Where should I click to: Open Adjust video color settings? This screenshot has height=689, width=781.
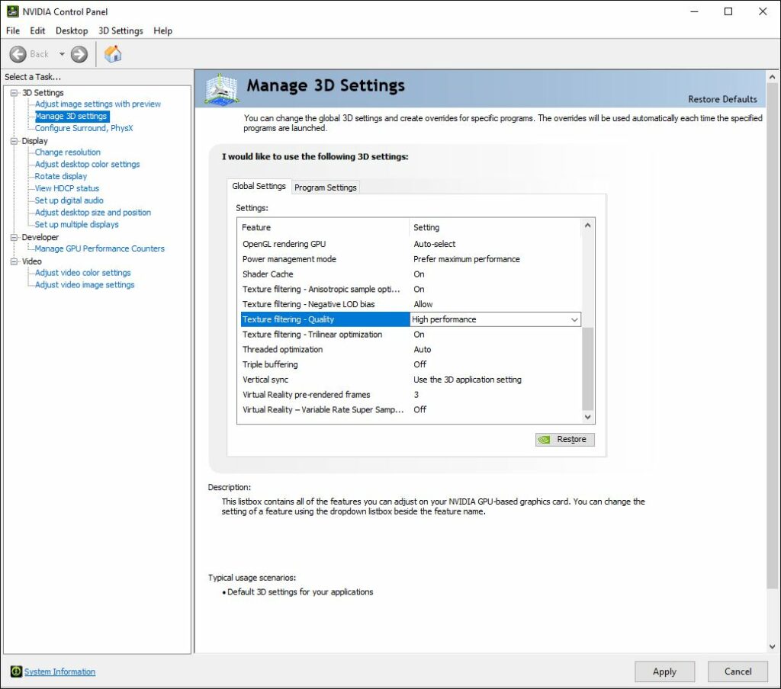coord(82,273)
